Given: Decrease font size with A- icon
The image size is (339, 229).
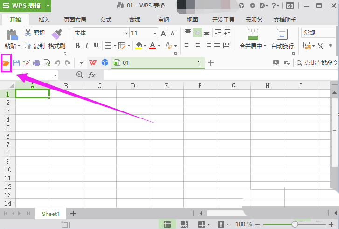Looking at the screenshot, I should [x=173, y=33].
